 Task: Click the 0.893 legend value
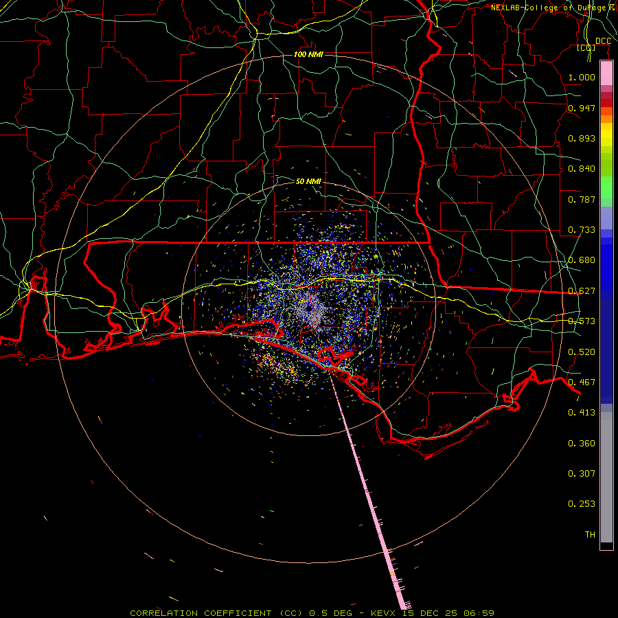(x=582, y=138)
